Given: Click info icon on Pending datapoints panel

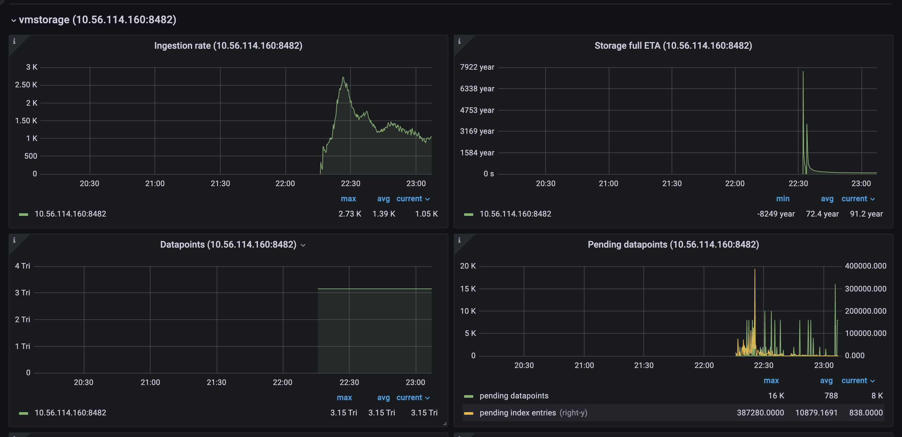Looking at the screenshot, I should tap(459, 240).
